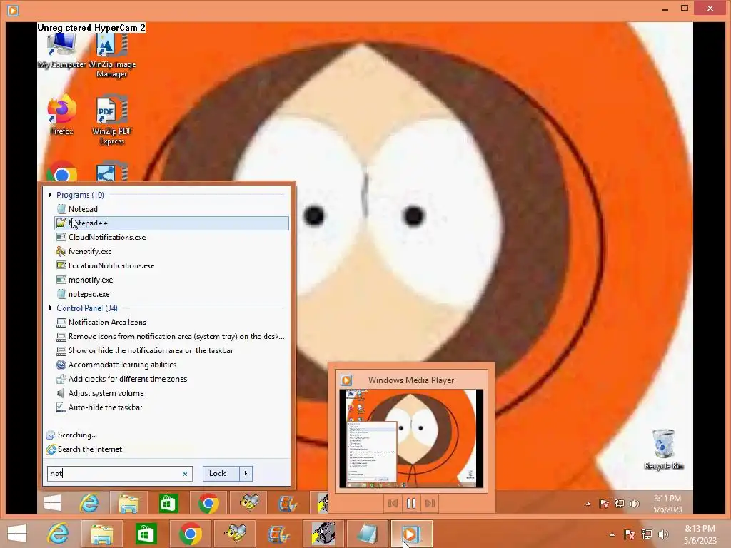731x548 pixels.
Task: Open Firefox icon on the recorded desktop
Action: click(x=62, y=116)
